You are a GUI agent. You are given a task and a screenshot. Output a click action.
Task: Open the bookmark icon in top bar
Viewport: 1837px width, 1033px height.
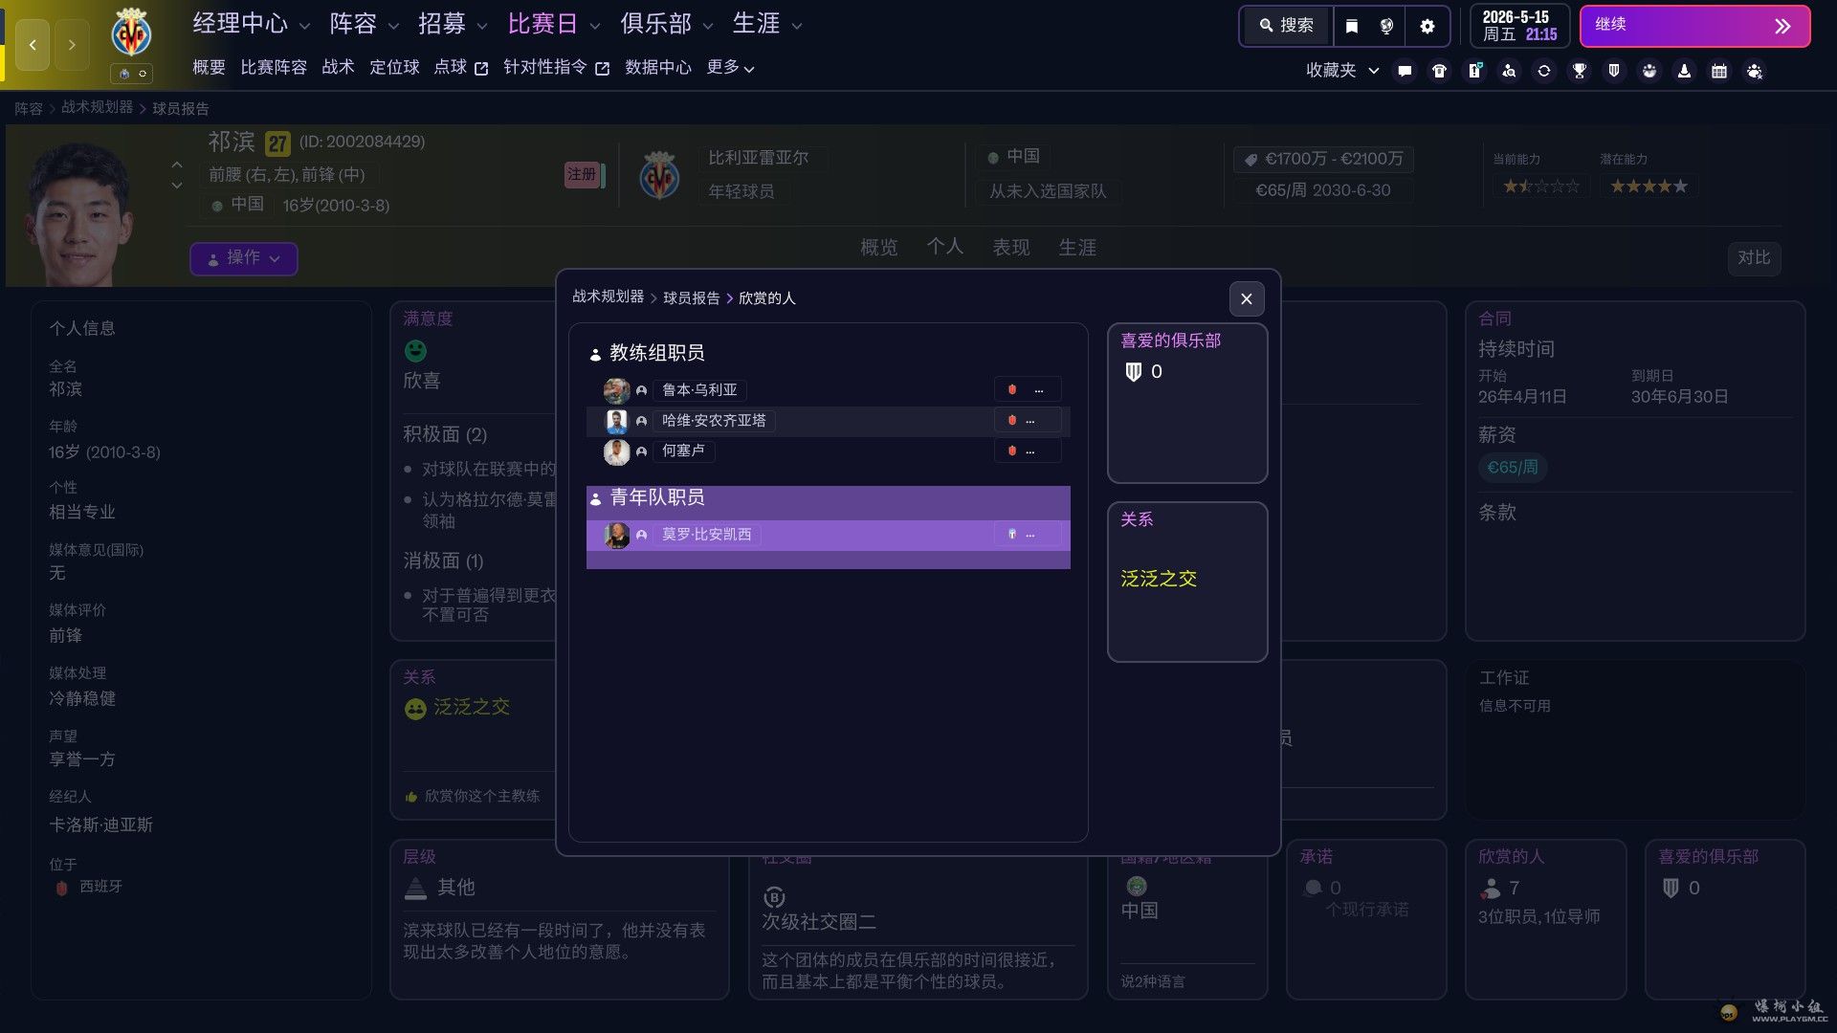tap(1351, 26)
